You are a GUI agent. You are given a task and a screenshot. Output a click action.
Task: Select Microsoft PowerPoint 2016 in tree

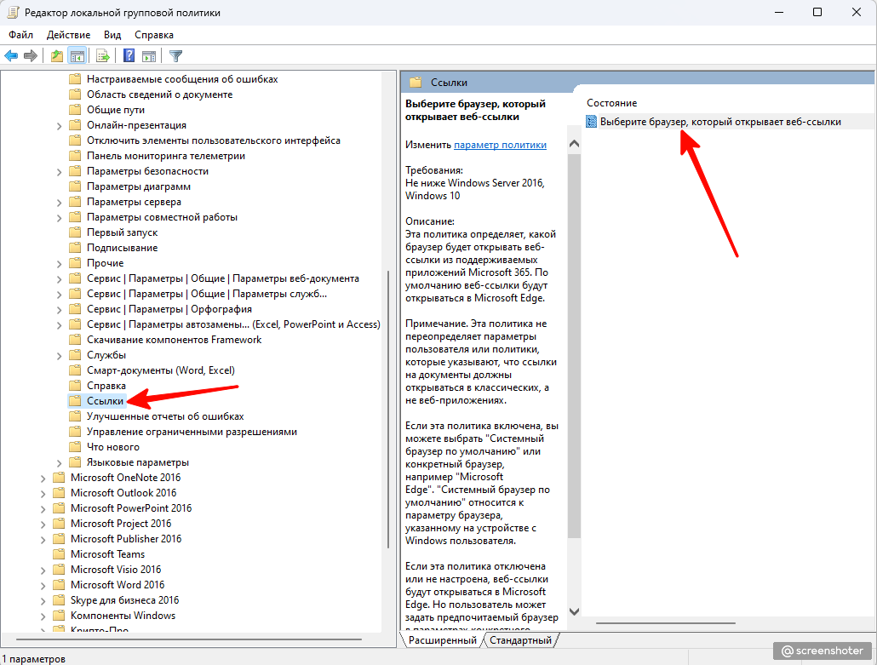[131, 508]
